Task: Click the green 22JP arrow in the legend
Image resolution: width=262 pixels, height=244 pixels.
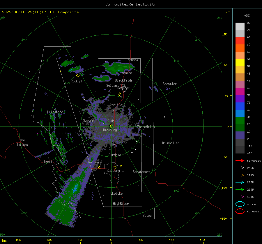Action: point(240,189)
